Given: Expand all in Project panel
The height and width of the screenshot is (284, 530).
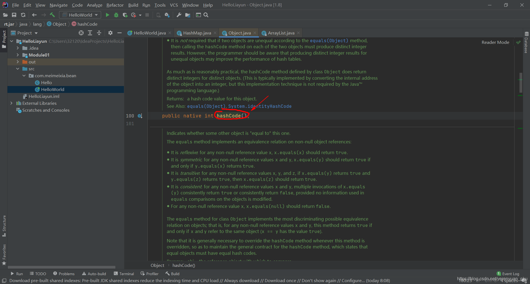Looking at the screenshot, I should click(90, 33).
